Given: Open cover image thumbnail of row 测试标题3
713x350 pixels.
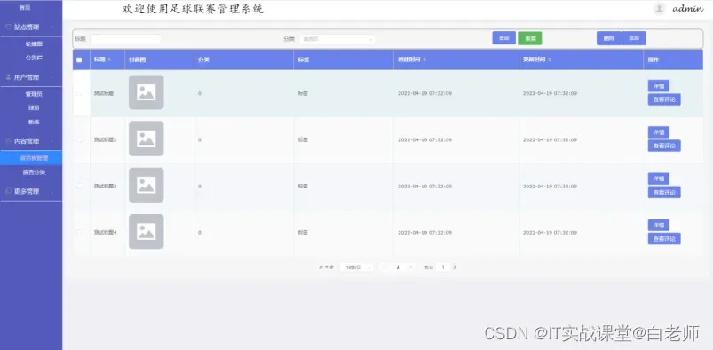Looking at the screenshot, I should [146, 186].
